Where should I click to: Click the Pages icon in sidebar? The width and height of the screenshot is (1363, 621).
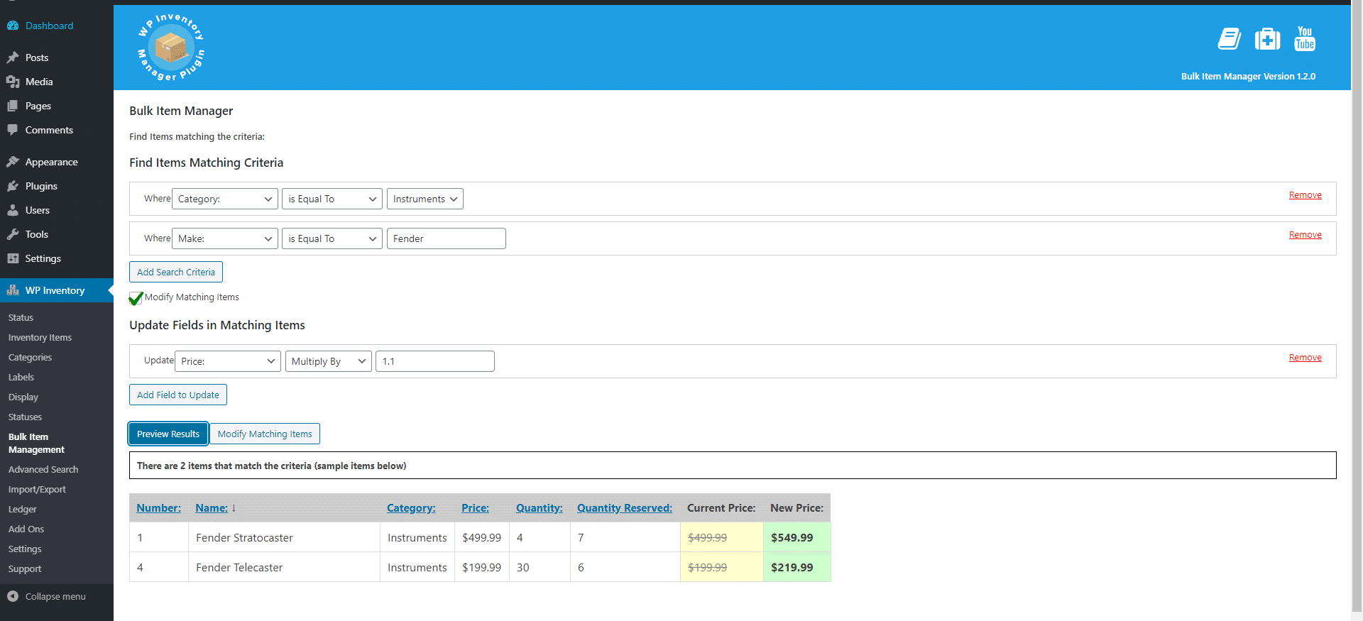(x=13, y=106)
